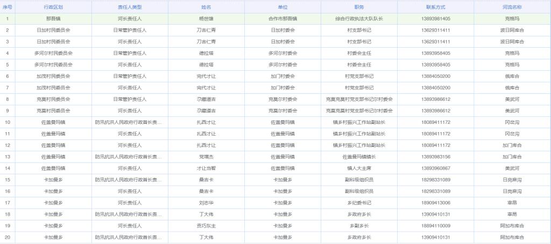Image resolution: width=551 pixels, height=244 pixels.
Task: Click phone number 13893981405
Action: click(435, 19)
